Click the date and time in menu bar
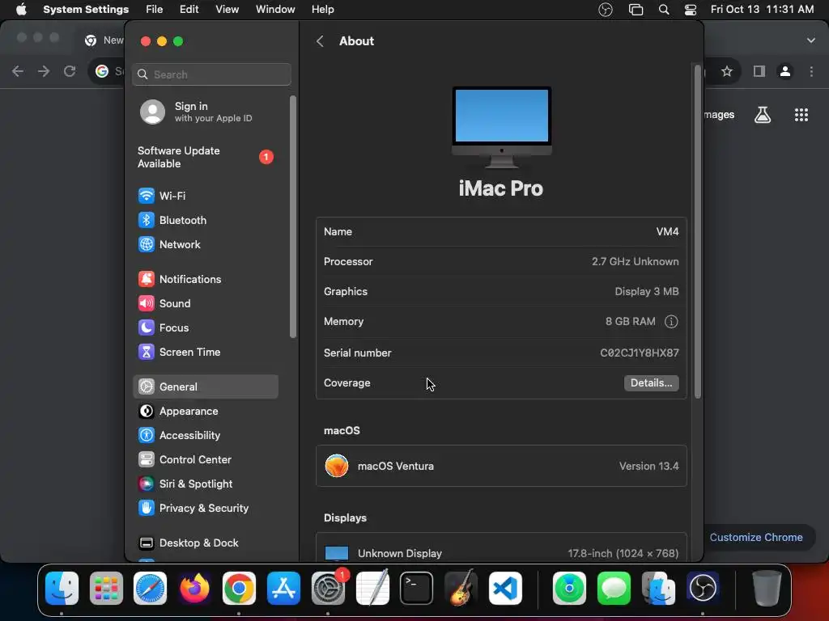Viewport: 829px width, 621px height. 762,10
